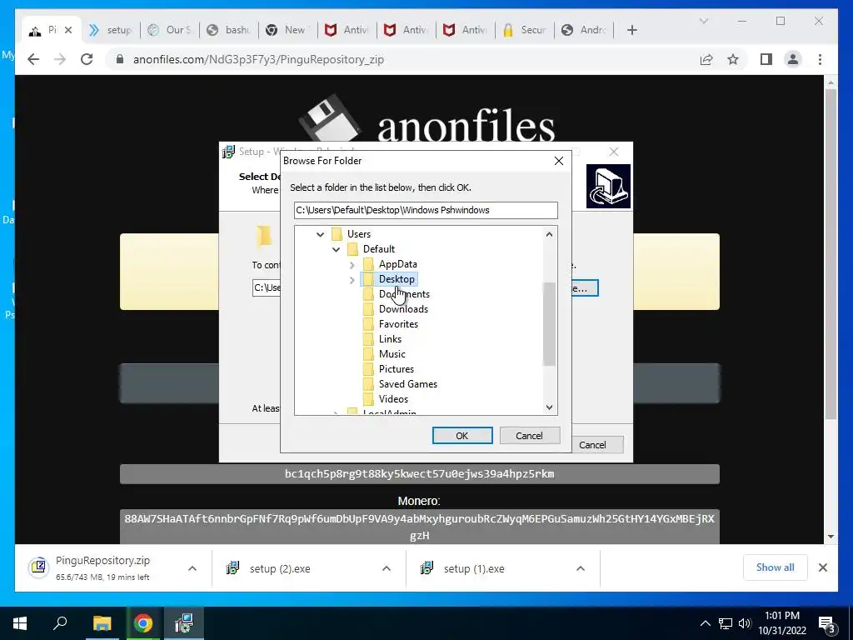
Task: Switch to the setup tab
Action: [112, 31]
